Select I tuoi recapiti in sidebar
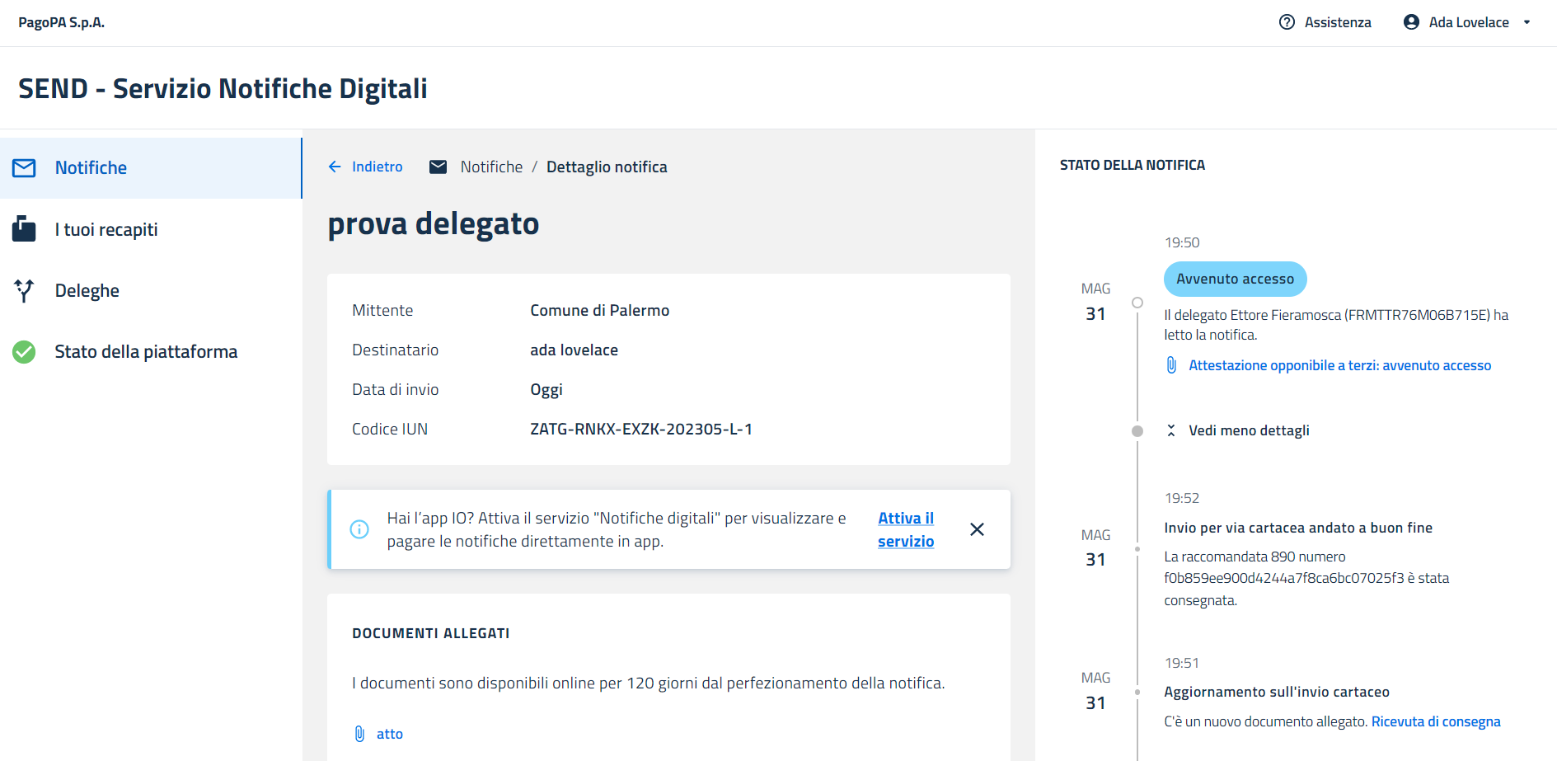 (x=106, y=229)
